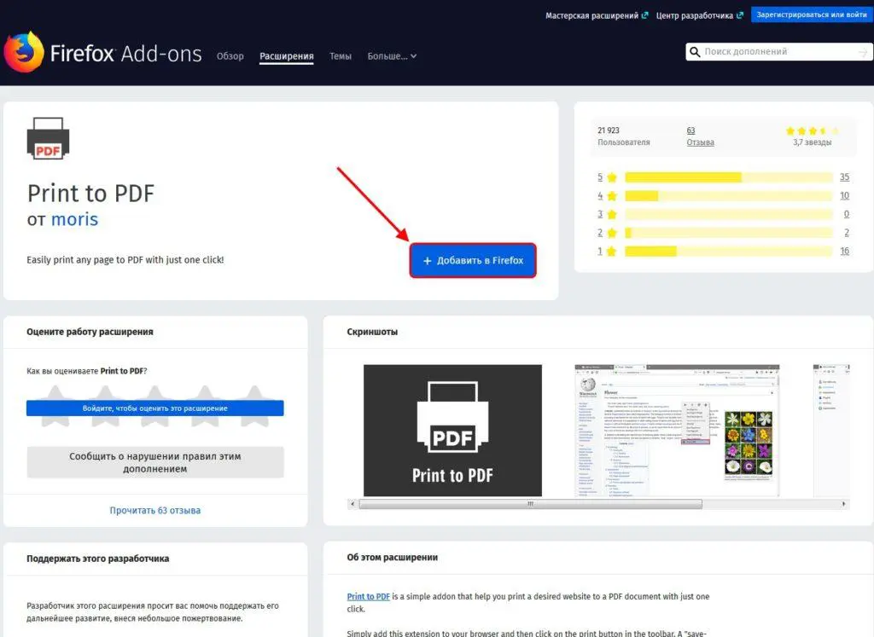Screen dimensions: 874x637
Task: Click the Print to PDF printer icon
Action: tap(49, 140)
